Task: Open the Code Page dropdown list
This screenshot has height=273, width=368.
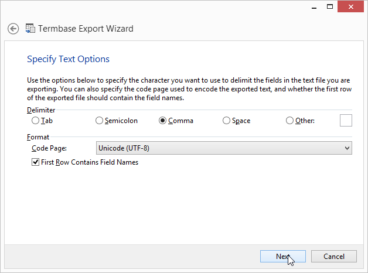Action: click(x=224, y=148)
